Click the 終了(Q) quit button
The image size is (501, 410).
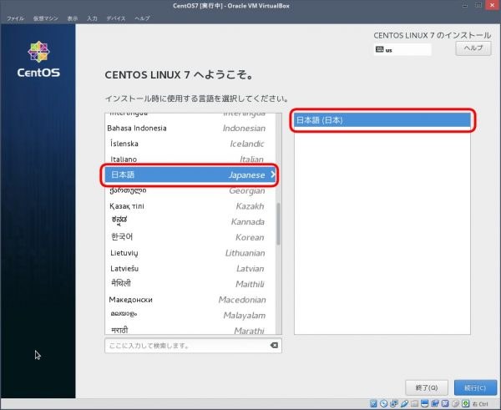[x=427, y=387]
